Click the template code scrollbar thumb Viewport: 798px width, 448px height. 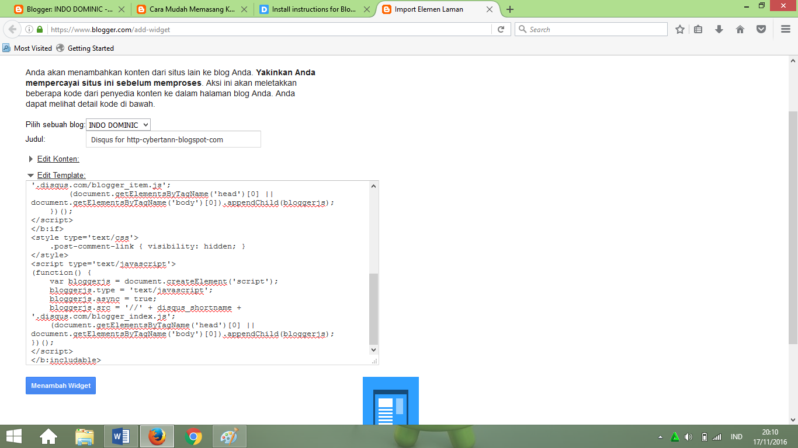[374, 309]
